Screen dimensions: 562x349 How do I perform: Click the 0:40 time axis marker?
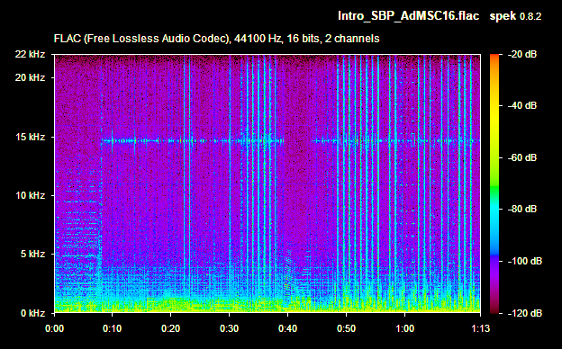pyautogui.click(x=287, y=328)
